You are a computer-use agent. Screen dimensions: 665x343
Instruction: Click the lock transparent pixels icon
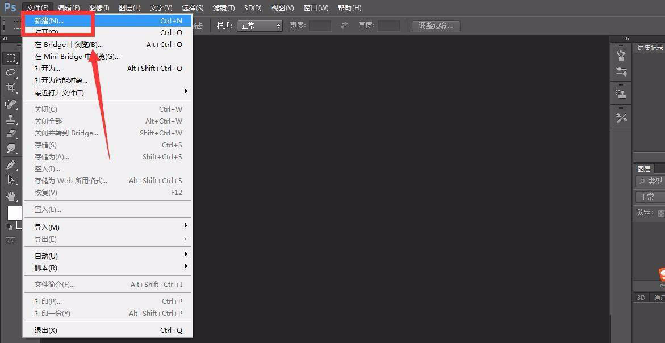click(x=661, y=213)
